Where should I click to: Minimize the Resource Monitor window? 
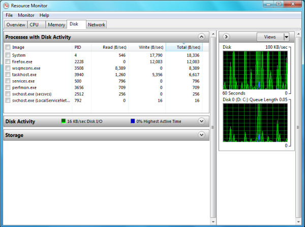[268, 4]
